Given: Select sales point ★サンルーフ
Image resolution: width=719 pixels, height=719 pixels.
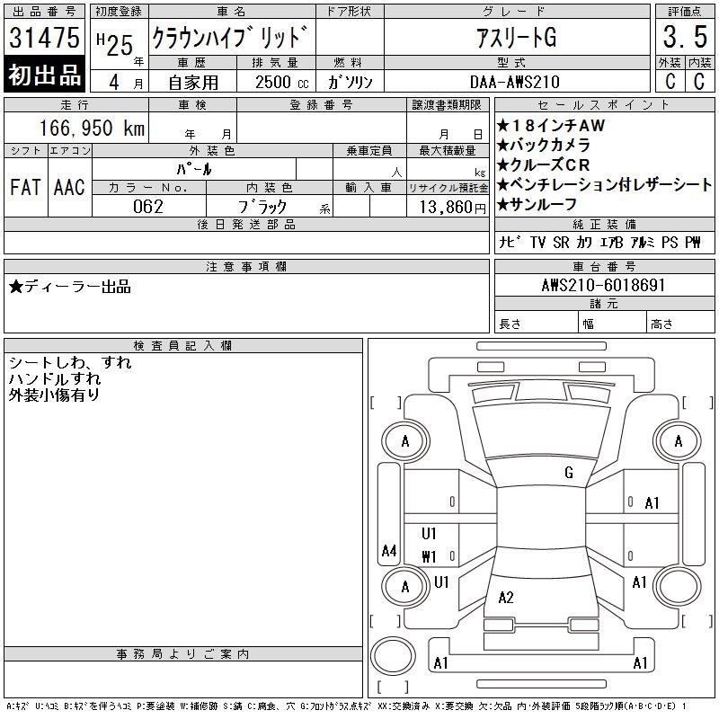Looking at the screenshot, I should tap(537, 204).
